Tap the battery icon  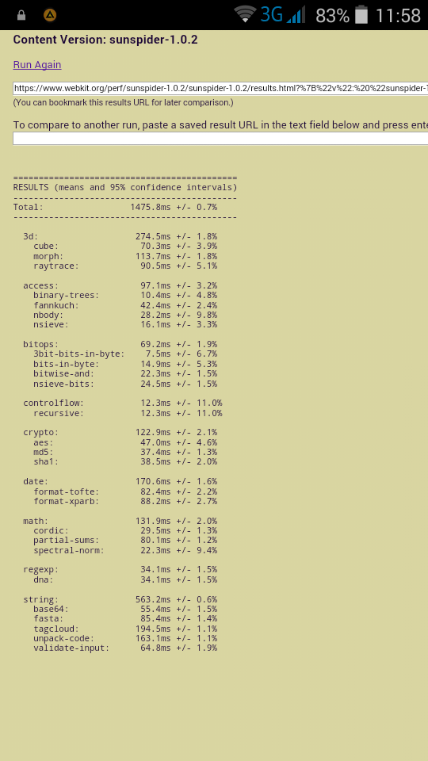pos(361,14)
